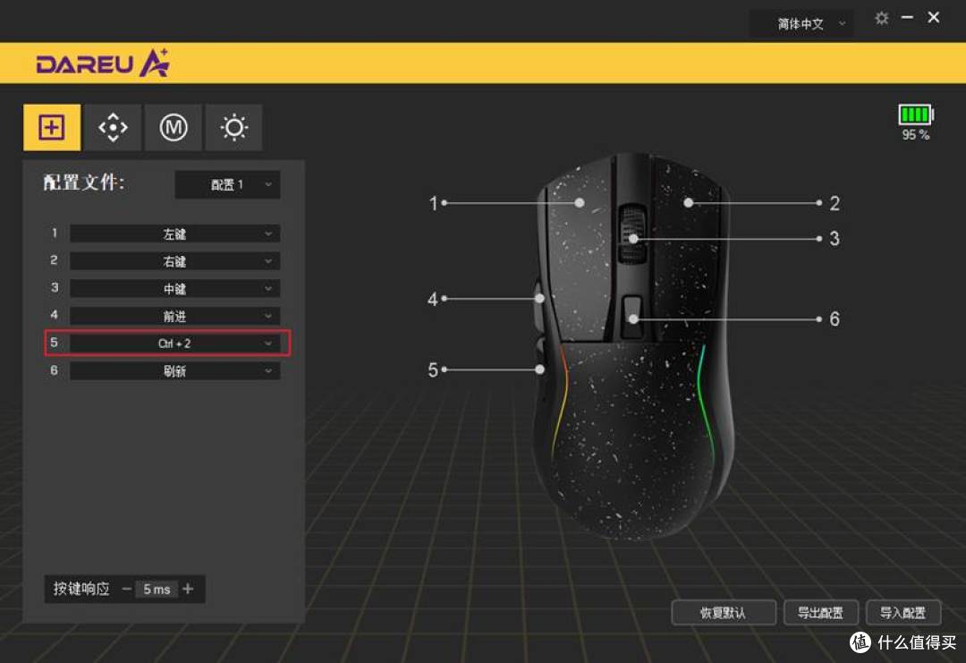Click 导入配置 import config button

pos(903,613)
